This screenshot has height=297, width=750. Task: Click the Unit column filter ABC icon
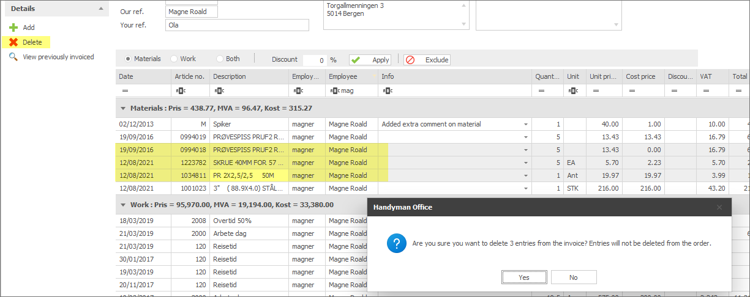point(573,90)
